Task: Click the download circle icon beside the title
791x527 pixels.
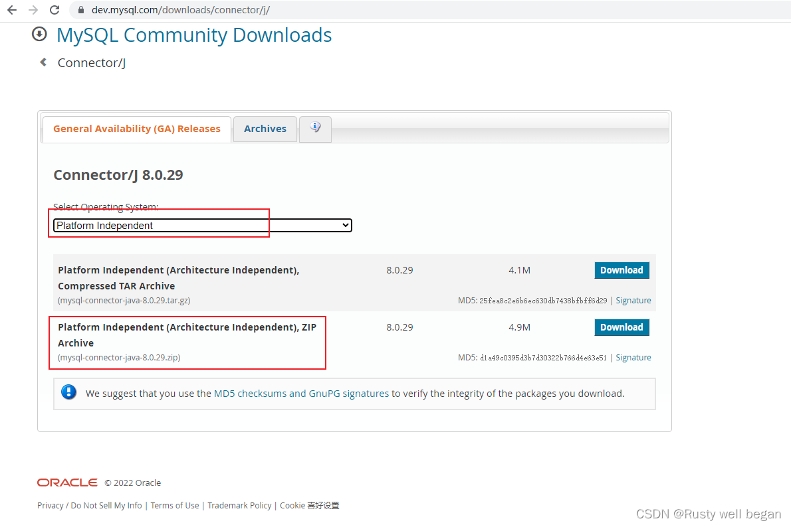Action: (x=39, y=35)
